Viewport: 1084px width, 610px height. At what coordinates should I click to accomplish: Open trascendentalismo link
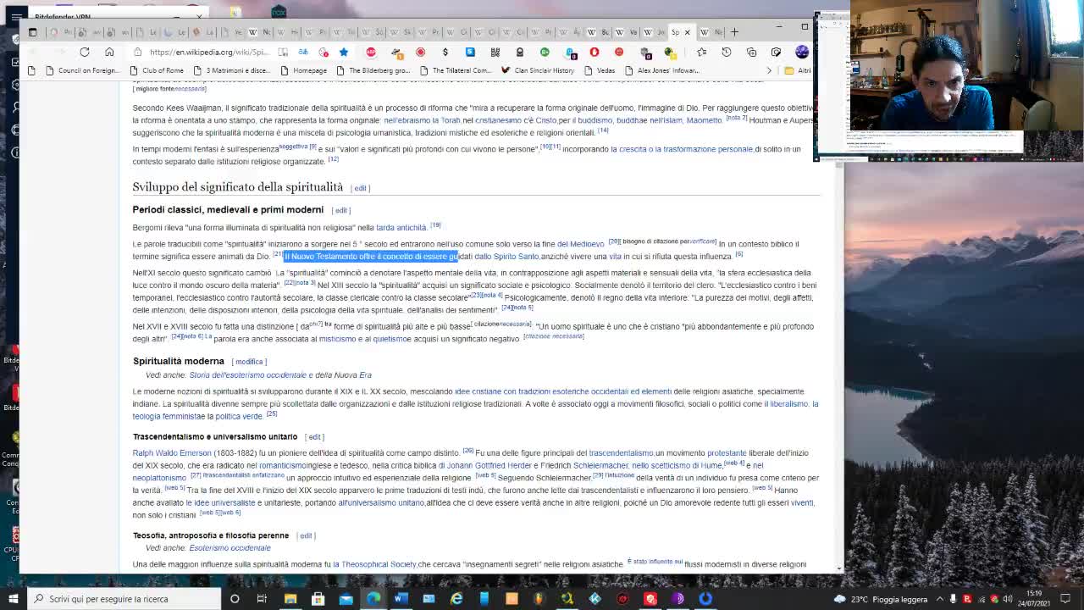(x=621, y=453)
